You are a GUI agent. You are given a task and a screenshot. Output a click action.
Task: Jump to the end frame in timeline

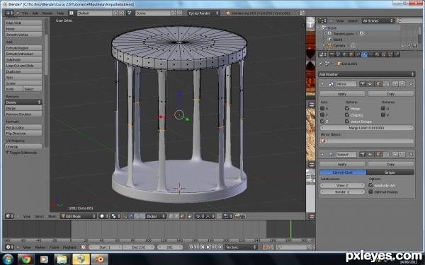point(220,247)
